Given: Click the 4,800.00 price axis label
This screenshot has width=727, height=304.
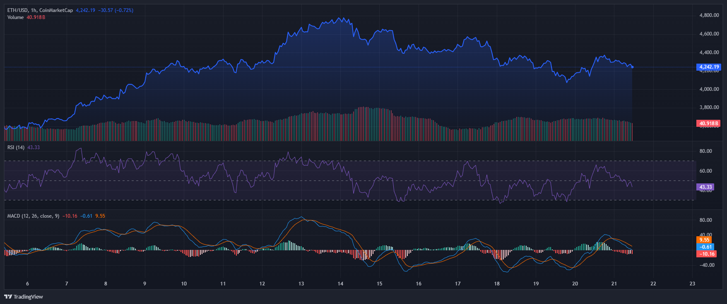Looking at the screenshot, I should point(709,15).
